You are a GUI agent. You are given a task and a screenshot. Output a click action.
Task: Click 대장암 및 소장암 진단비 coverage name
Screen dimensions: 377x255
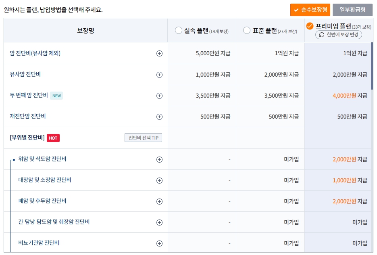45,180
